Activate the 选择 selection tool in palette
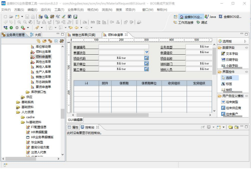This screenshot has height=169, width=251. coord(229,78)
